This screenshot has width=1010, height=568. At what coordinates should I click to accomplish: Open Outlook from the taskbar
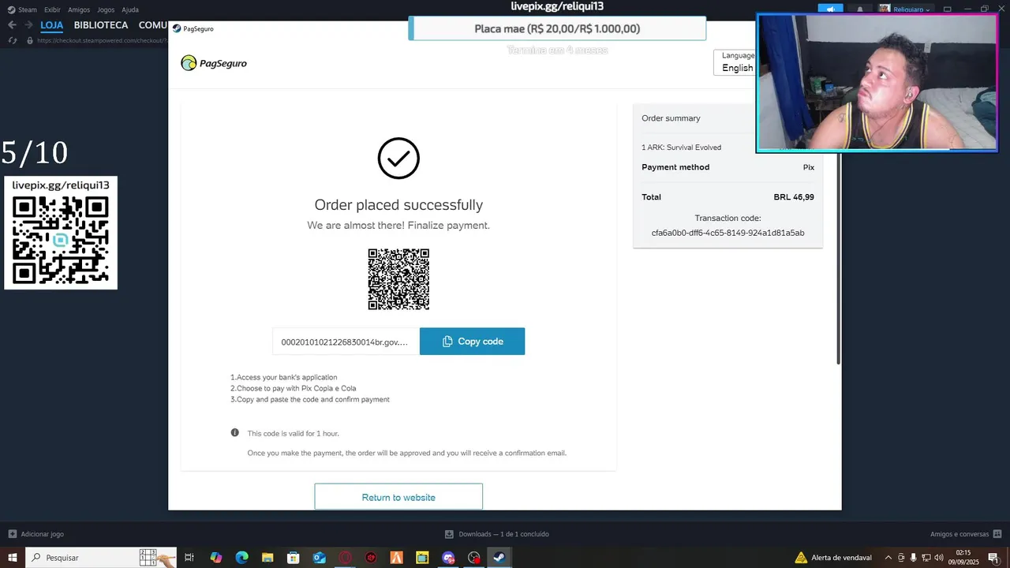[x=320, y=558]
